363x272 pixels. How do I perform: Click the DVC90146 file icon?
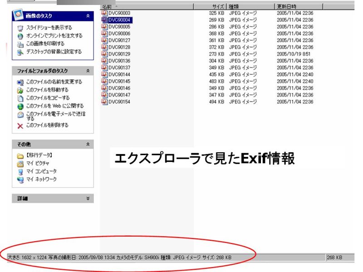coord(104,88)
